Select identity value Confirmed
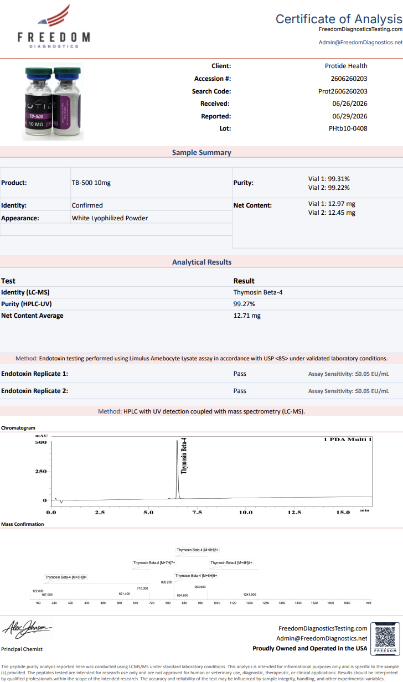 pos(87,205)
